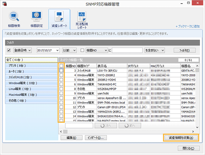Select the その他 (6台) category
This screenshot has width=205, height=155.
32,101
